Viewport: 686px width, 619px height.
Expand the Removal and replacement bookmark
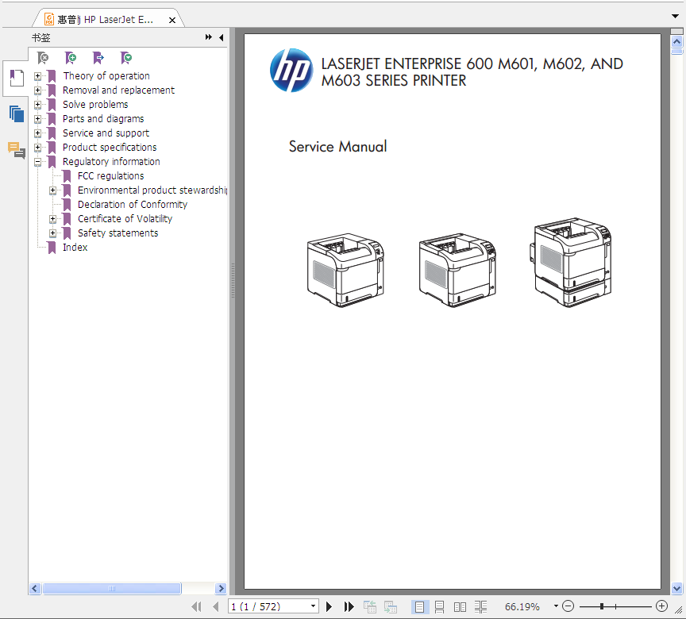(37, 90)
